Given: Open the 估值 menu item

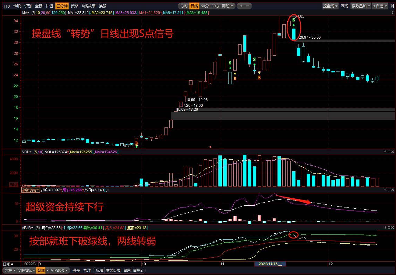Looking at the screenshot, I should point(49,6).
